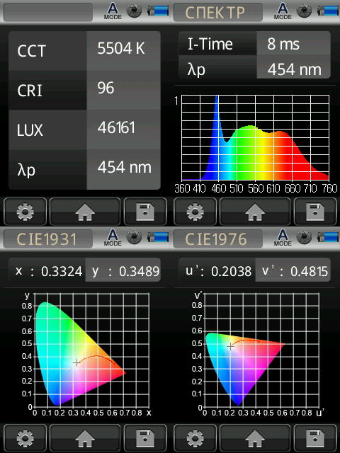Tap the home icon below the spectrum graph
Screen dimensions: 340x453
click(x=255, y=212)
